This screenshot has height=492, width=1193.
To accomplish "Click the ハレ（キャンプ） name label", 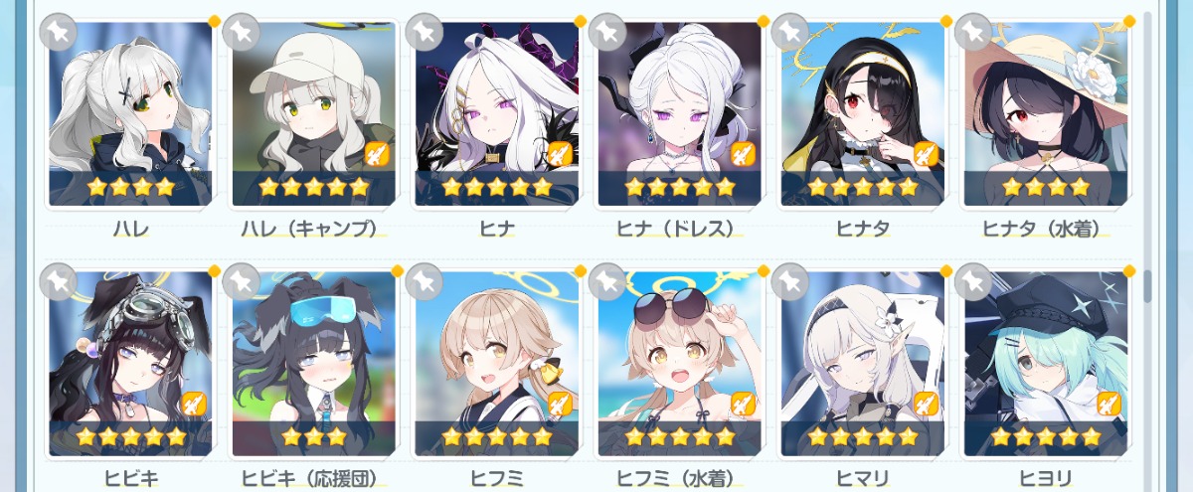I will pyautogui.click(x=314, y=229).
